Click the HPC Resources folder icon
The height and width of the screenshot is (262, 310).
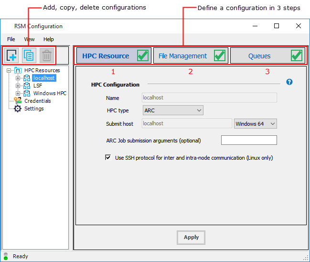pos(18,70)
